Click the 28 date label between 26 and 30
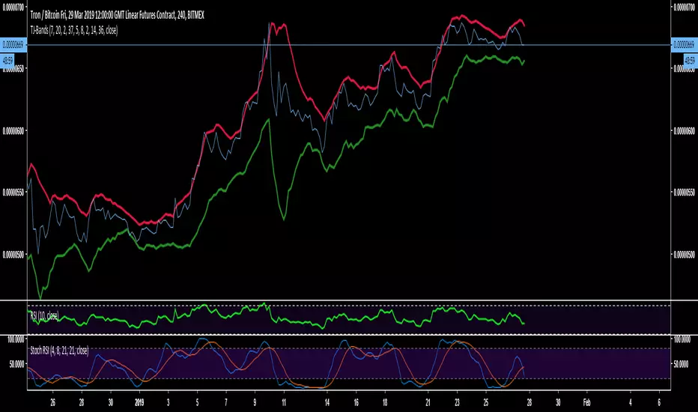Viewport: 698px width, 412px height. tap(82, 402)
